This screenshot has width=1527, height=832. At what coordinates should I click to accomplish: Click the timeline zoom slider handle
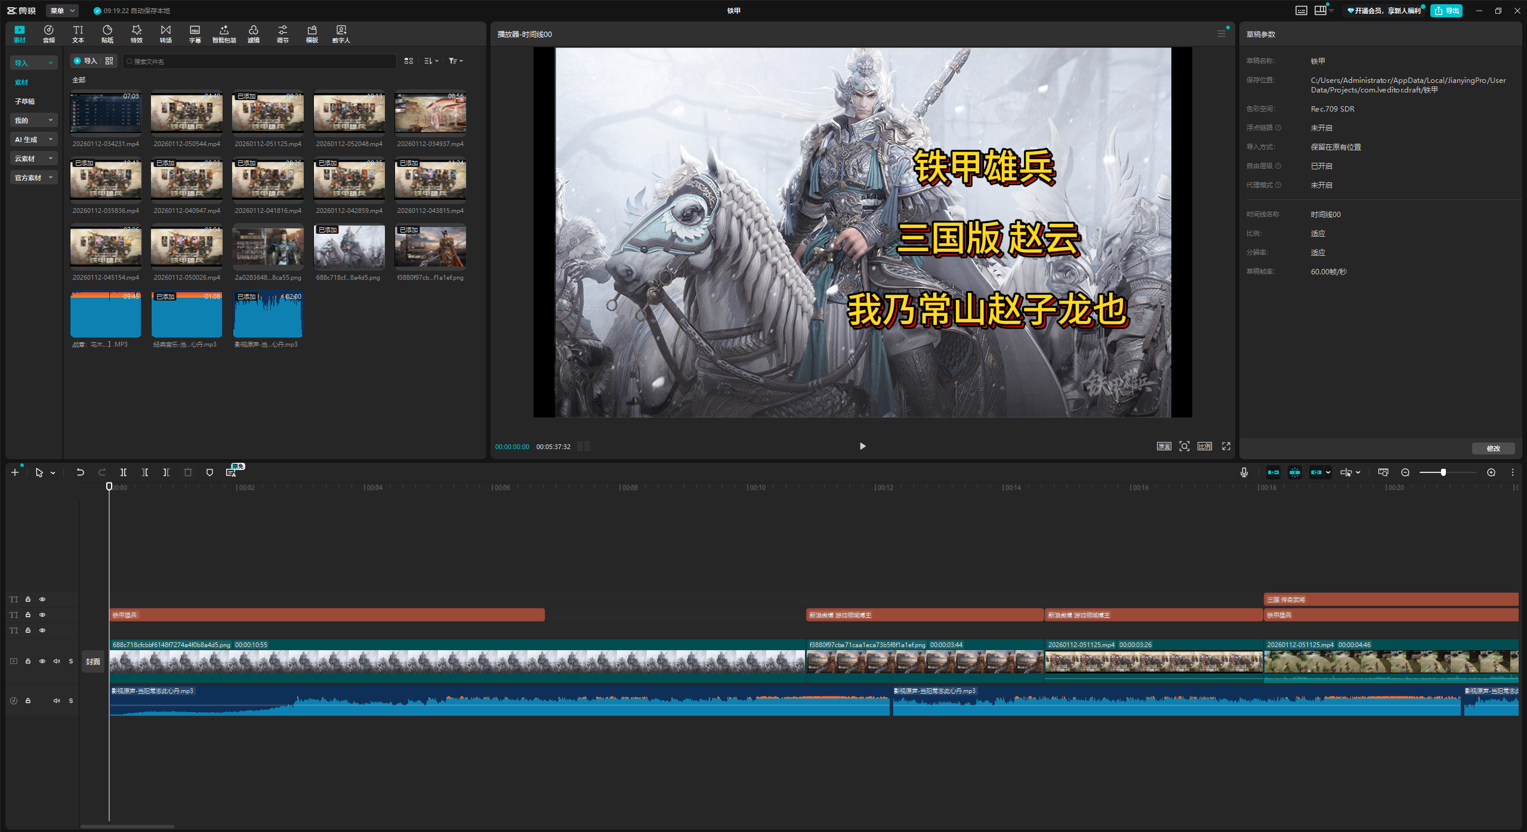1443,472
